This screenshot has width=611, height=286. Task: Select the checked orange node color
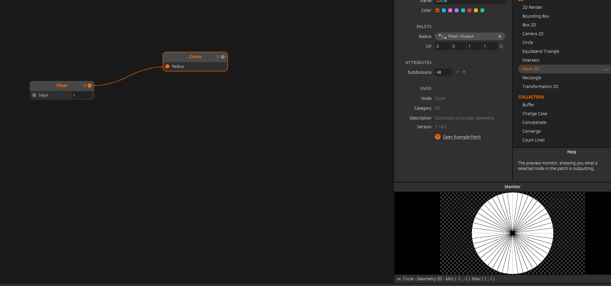click(437, 10)
